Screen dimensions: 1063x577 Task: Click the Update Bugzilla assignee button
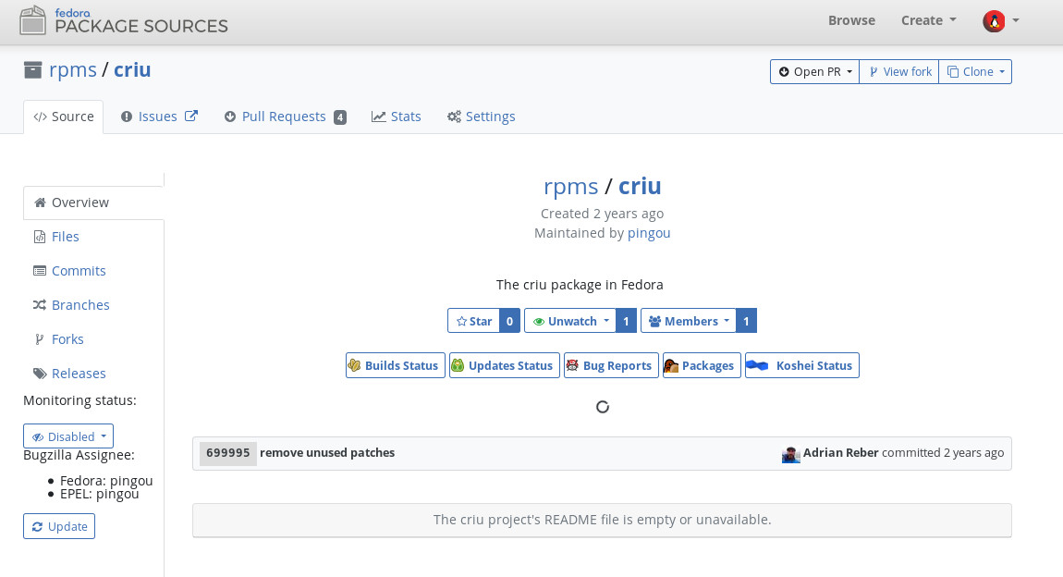[59, 526]
